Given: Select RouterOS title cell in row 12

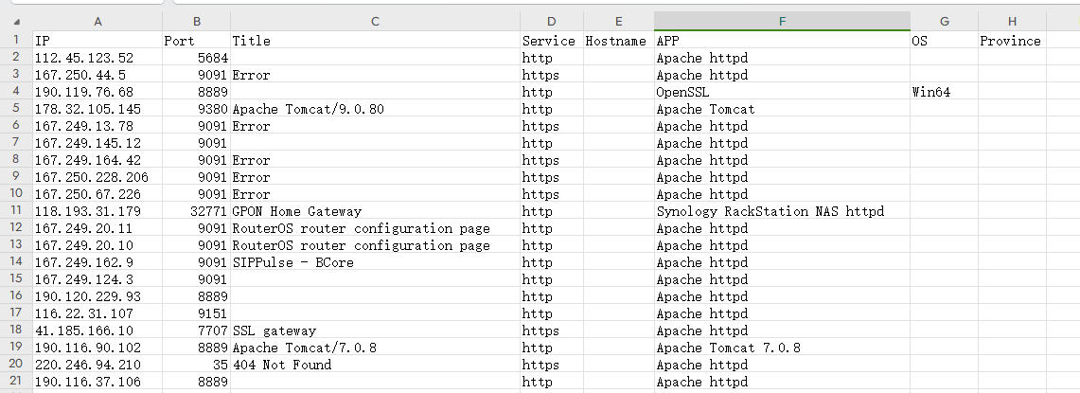Looking at the screenshot, I should 375,228.
